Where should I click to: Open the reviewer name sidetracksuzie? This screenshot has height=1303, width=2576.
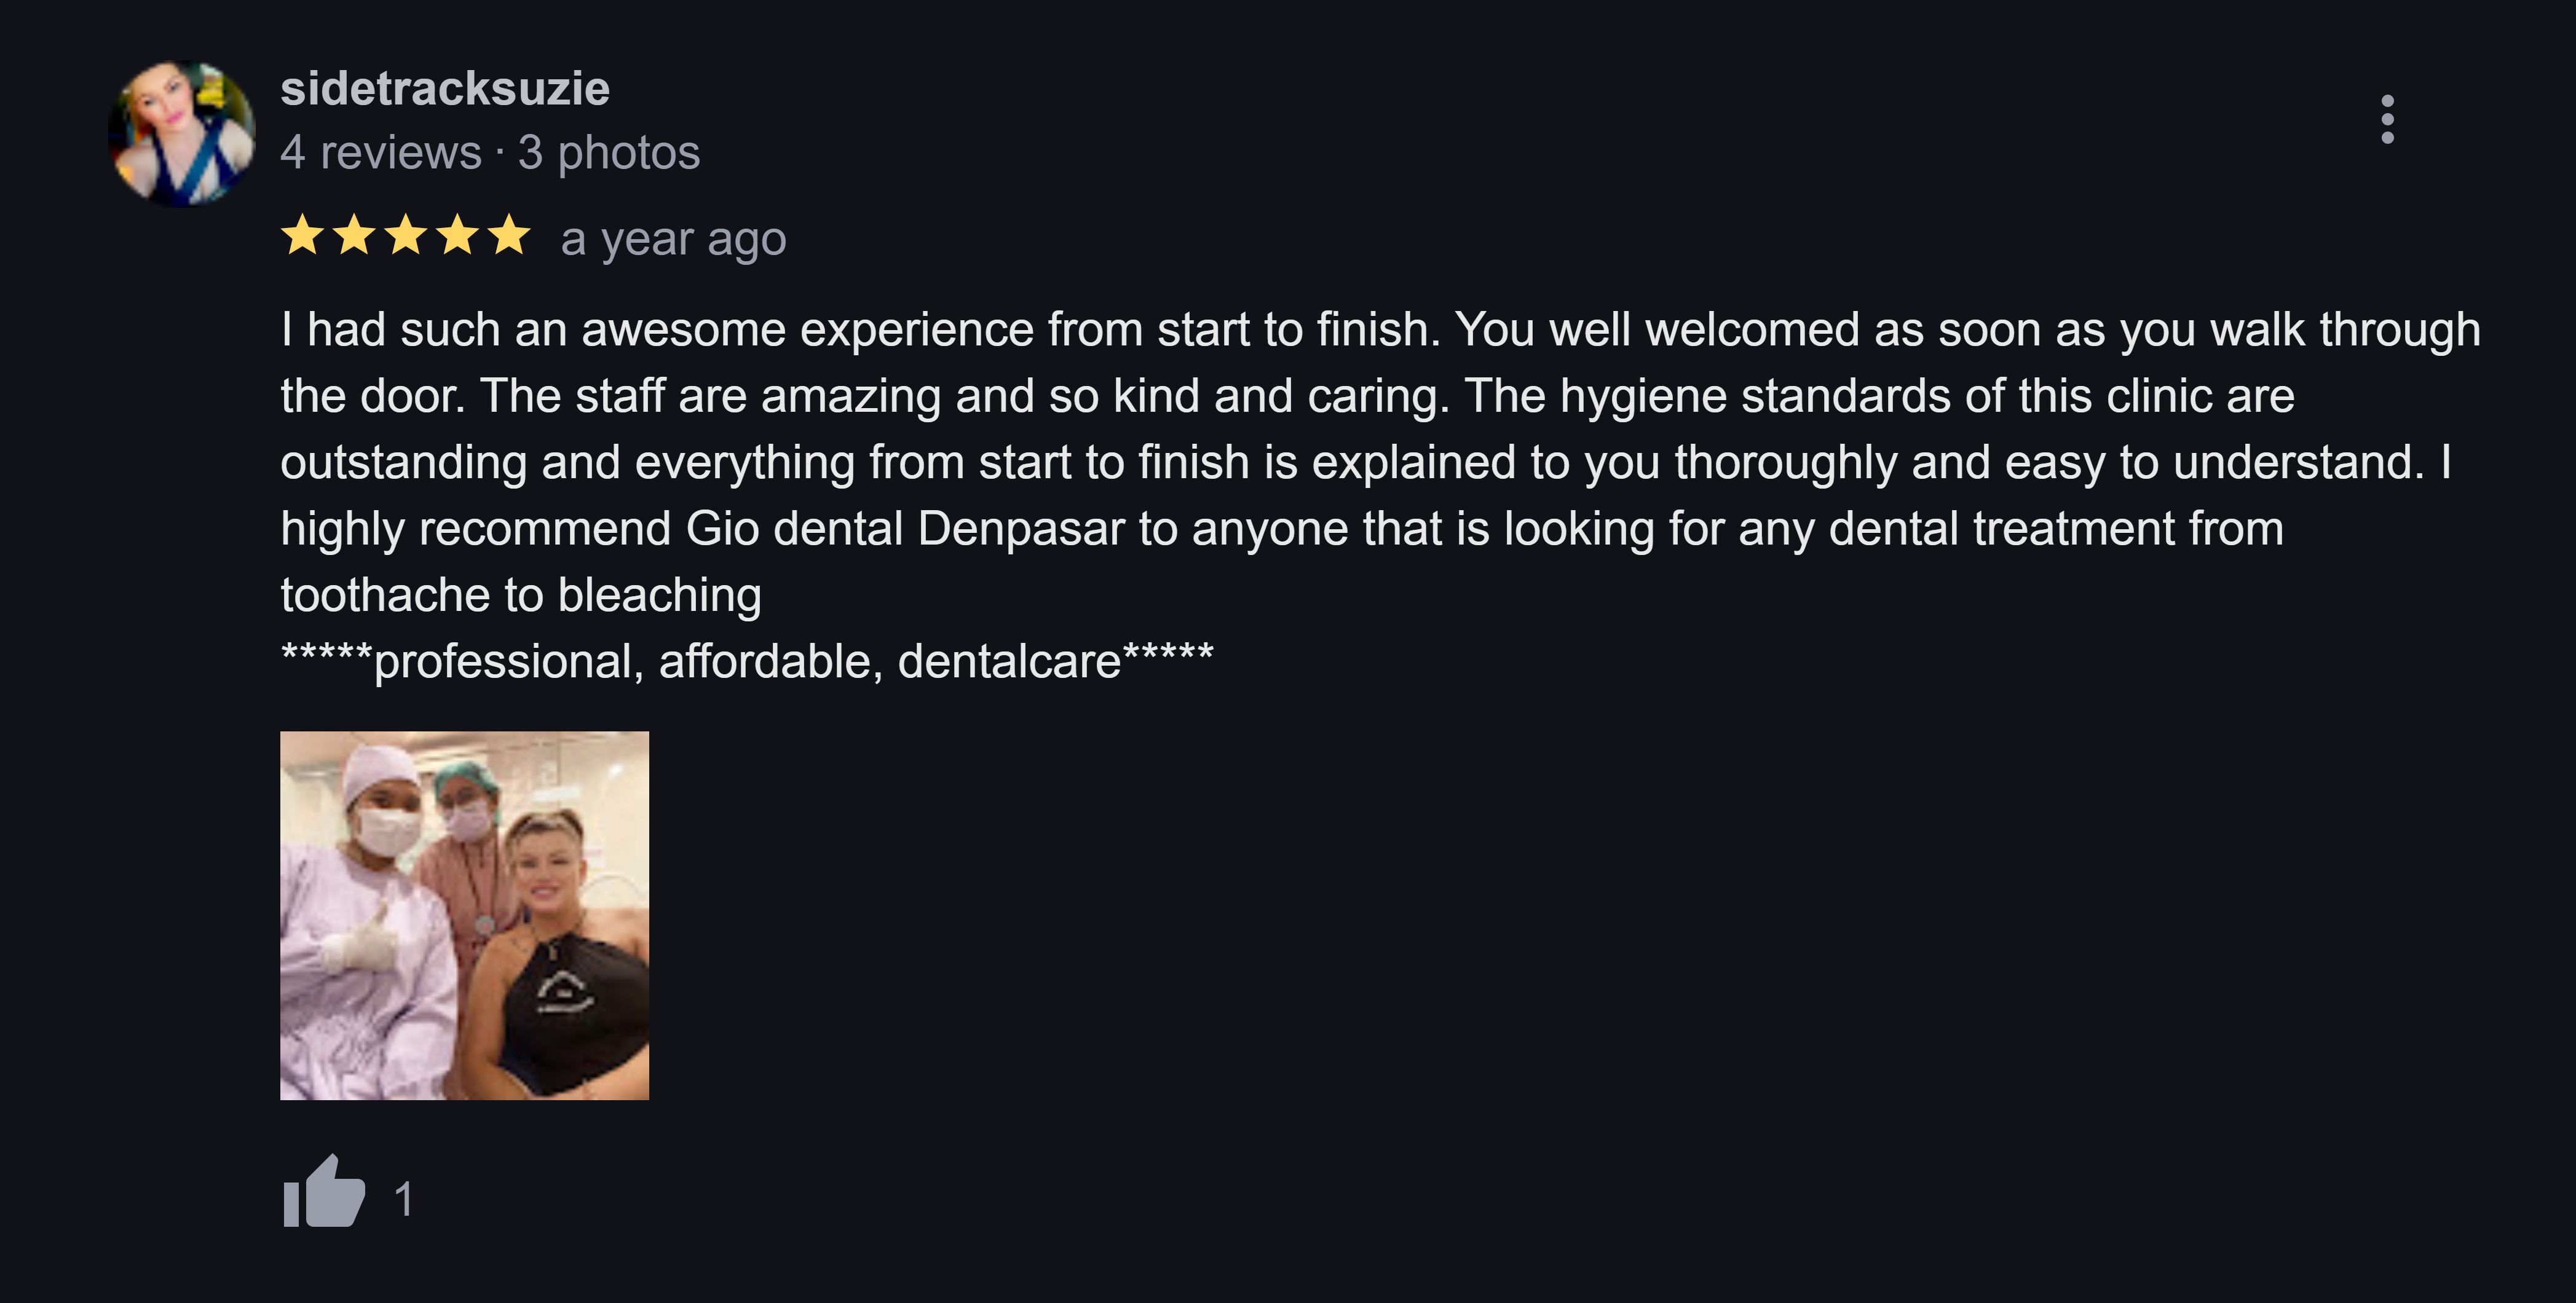pos(445,89)
